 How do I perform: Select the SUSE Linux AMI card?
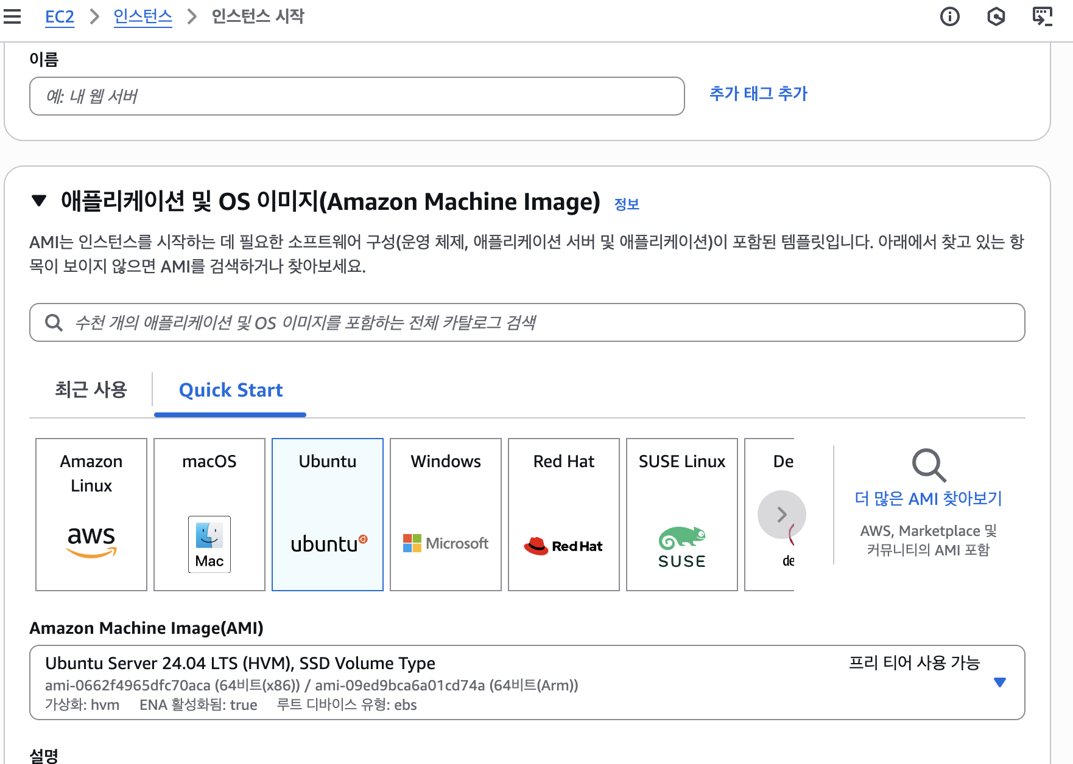tap(682, 514)
